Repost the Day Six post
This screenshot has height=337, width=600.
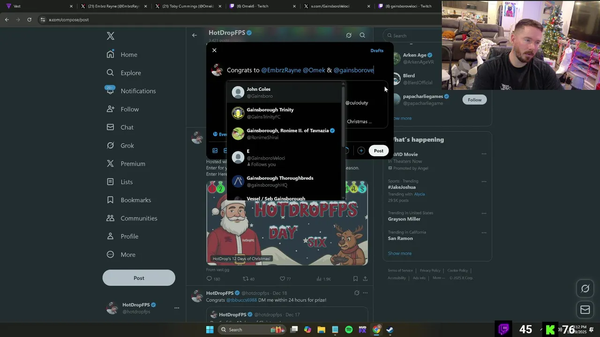248,278
